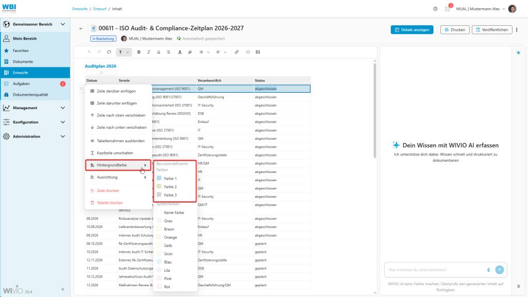Image resolution: width=528 pixels, height=297 pixels.
Task: Select the highlighter marker tool
Action: point(190,52)
